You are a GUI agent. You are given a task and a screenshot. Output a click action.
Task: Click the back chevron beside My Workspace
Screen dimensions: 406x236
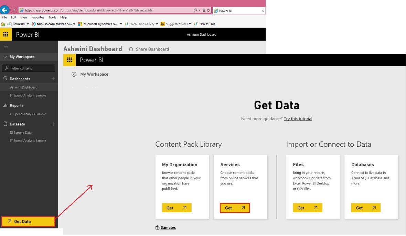[74, 74]
